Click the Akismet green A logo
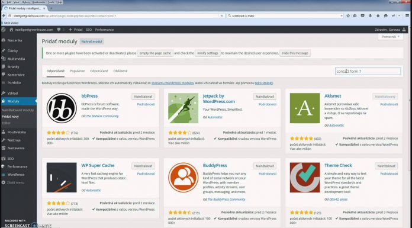The width and height of the screenshot is (412, 228). tap(305, 108)
